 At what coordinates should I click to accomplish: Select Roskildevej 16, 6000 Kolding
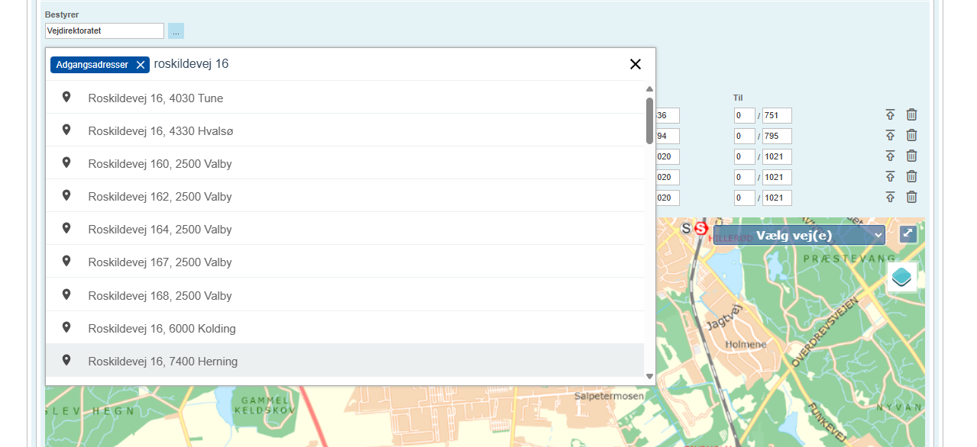[162, 329]
